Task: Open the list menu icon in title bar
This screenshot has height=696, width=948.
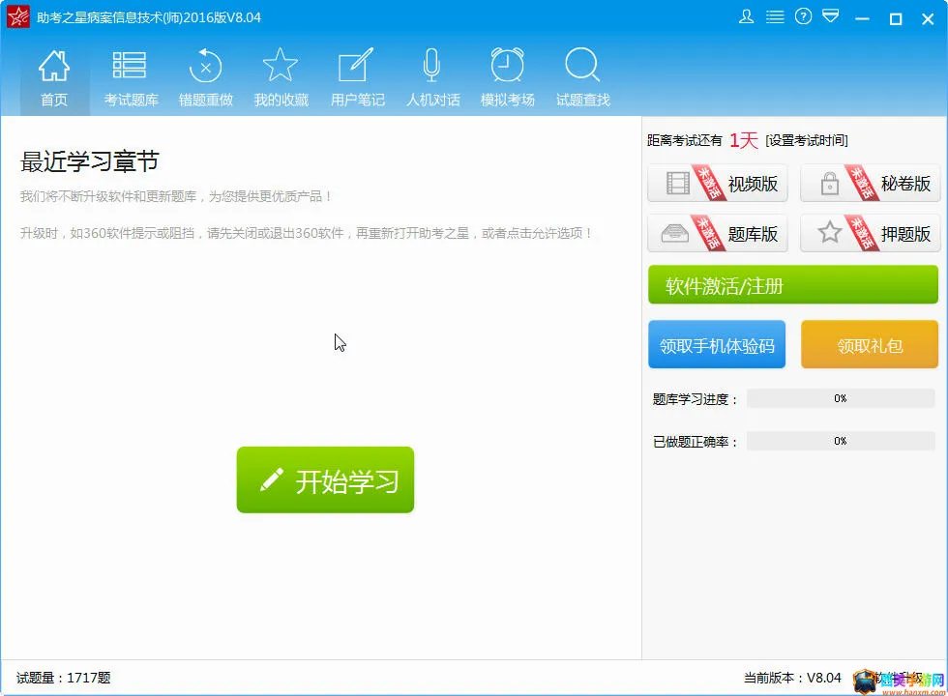Action: (x=775, y=17)
